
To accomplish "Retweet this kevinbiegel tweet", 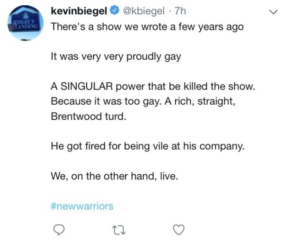I will coord(117,230).
